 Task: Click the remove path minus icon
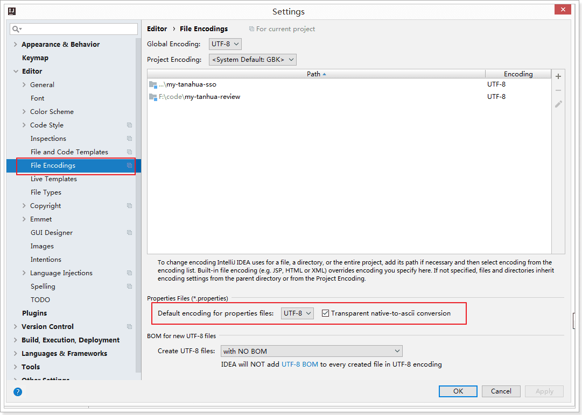pyautogui.click(x=558, y=90)
